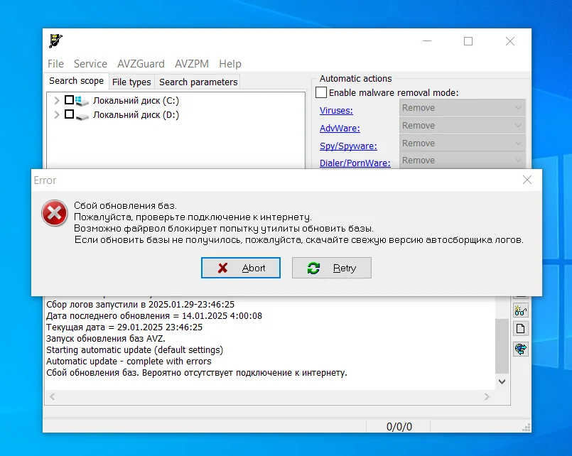Image resolution: width=572 pixels, height=456 pixels.
Task: Check the Локальний диск (D:) checkbox
Action: 69,114
